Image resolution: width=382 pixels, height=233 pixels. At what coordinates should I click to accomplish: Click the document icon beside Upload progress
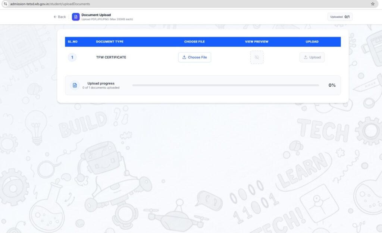click(x=75, y=85)
